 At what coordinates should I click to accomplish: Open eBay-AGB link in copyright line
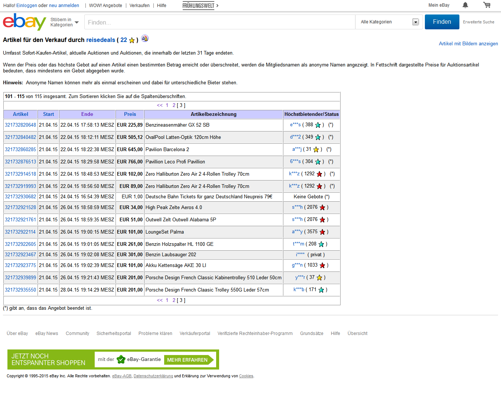click(x=122, y=376)
